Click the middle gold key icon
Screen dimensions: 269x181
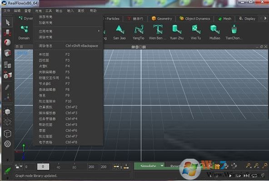click(x=256, y=166)
